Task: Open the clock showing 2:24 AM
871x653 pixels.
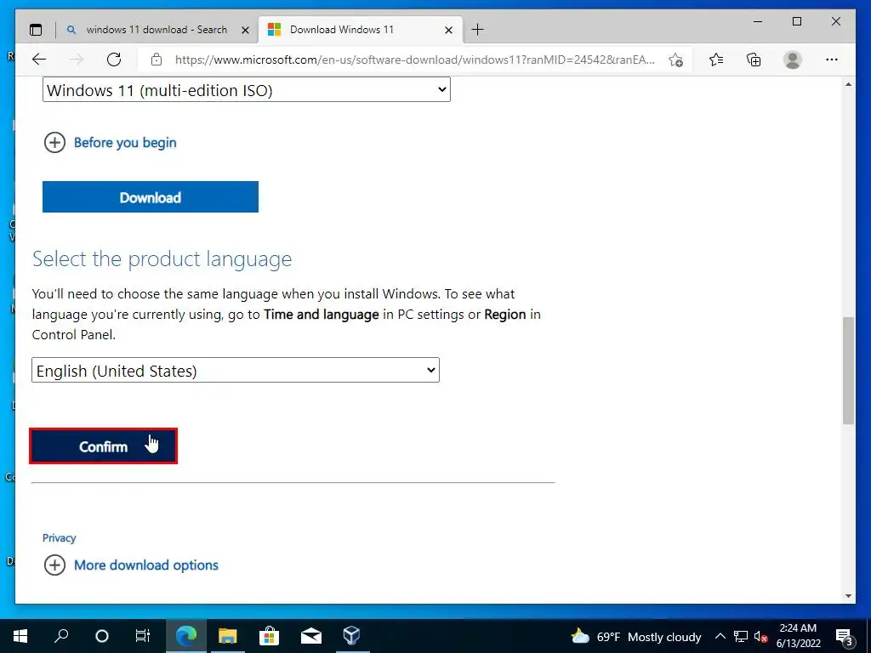Action: pyautogui.click(x=798, y=636)
